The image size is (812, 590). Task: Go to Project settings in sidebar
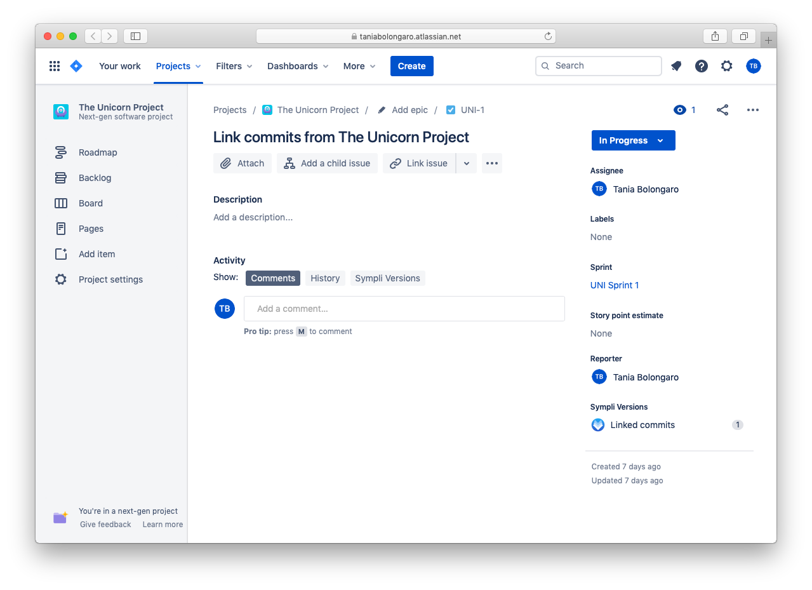(110, 279)
